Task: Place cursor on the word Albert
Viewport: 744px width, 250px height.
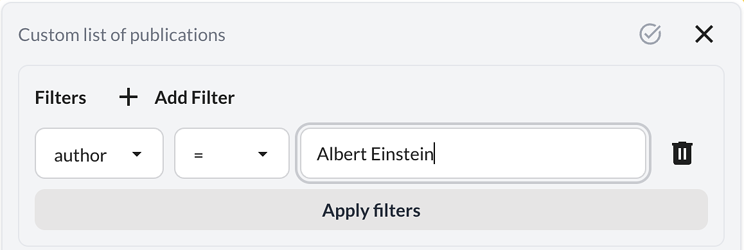Action: click(x=342, y=154)
